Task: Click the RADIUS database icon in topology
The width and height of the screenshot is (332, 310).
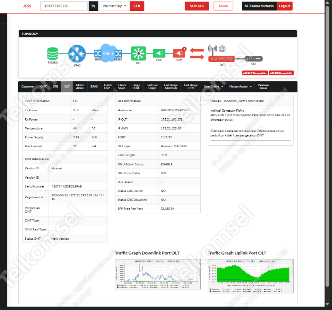Action: pos(53,53)
